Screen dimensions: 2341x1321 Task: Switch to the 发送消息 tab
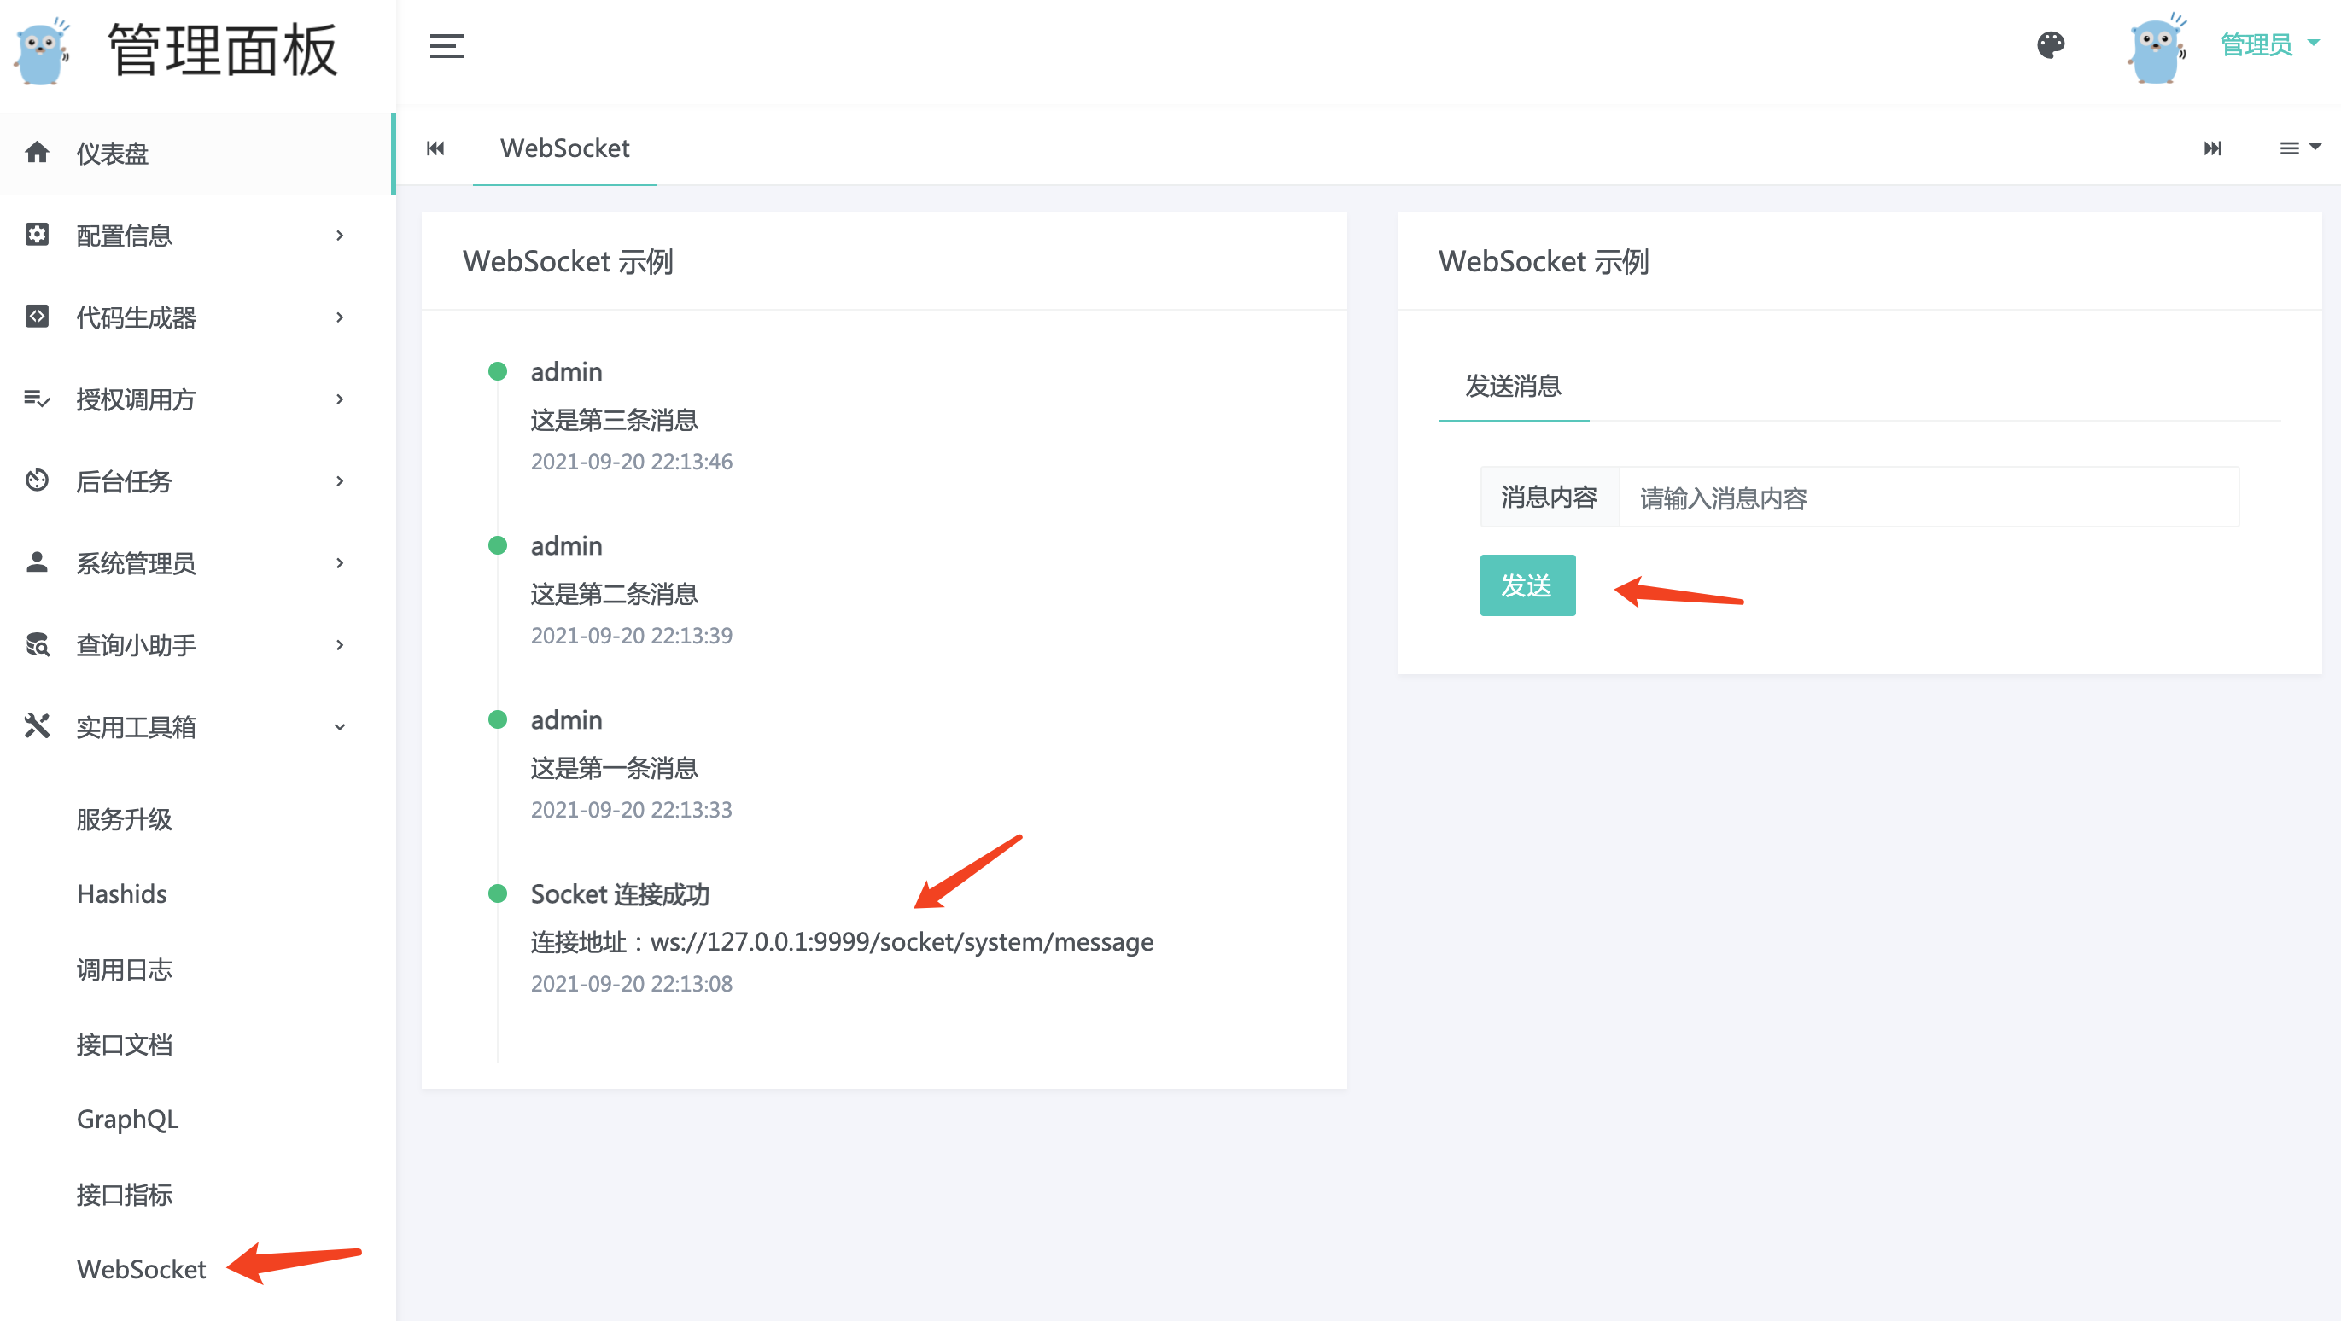coord(1513,386)
